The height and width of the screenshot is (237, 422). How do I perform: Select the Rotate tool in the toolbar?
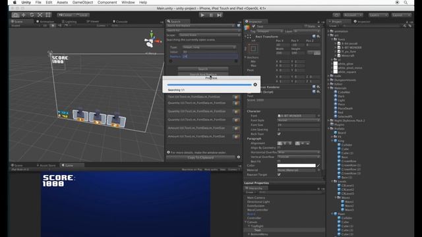(32, 15)
